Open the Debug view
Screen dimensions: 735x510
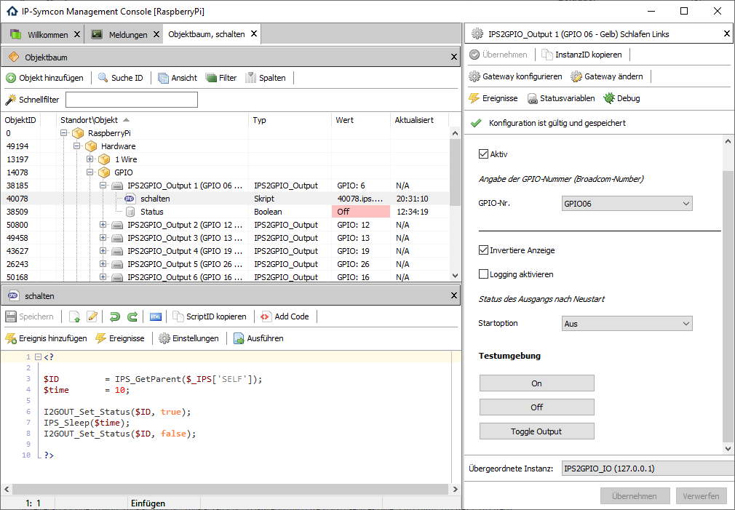tap(622, 98)
